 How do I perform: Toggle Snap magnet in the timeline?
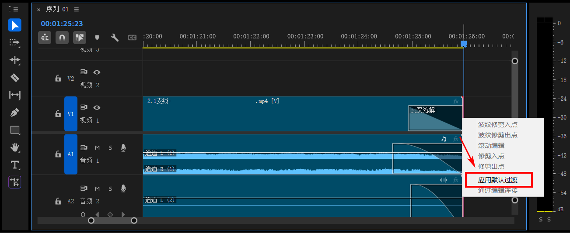click(x=62, y=38)
